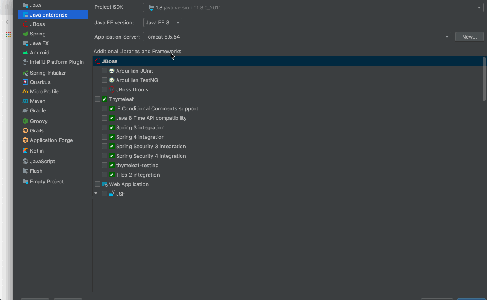Click the New... application server button
This screenshot has height=300, width=487.
click(470, 37)
